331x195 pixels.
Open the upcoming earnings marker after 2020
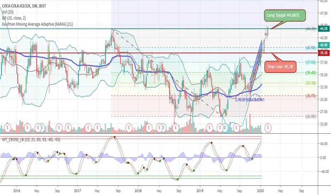(x=268, y=128)
